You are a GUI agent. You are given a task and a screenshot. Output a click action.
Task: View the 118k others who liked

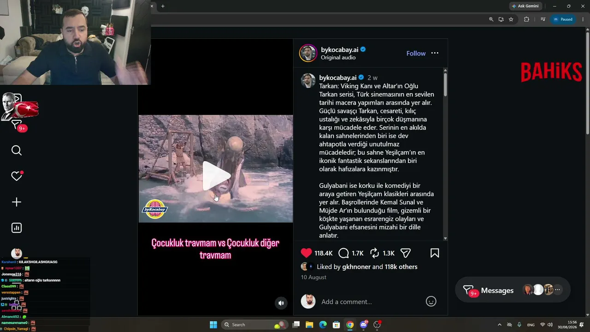tap(401, 267)
